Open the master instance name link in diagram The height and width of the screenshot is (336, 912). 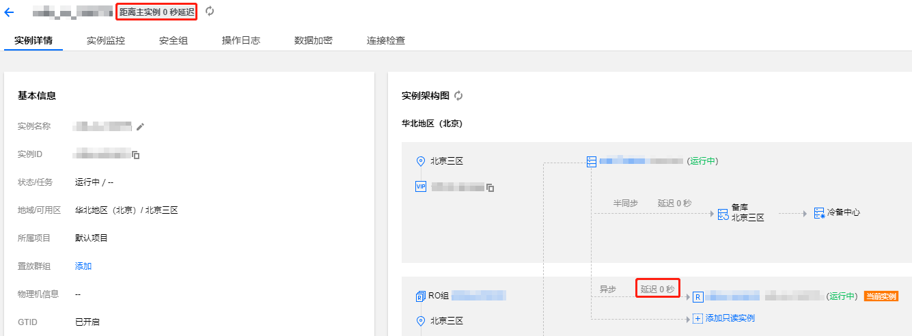[x=641, y=161]
